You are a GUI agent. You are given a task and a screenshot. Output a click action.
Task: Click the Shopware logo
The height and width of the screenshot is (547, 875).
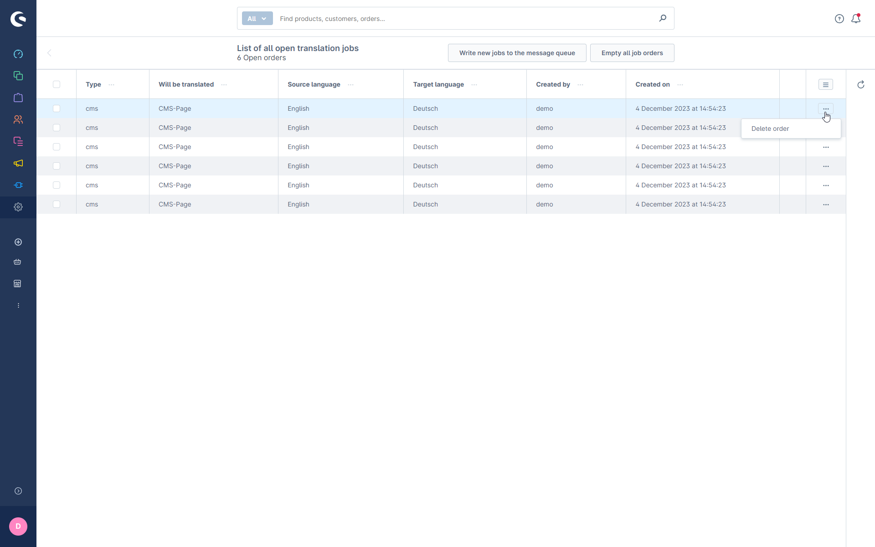click(18, 19)
